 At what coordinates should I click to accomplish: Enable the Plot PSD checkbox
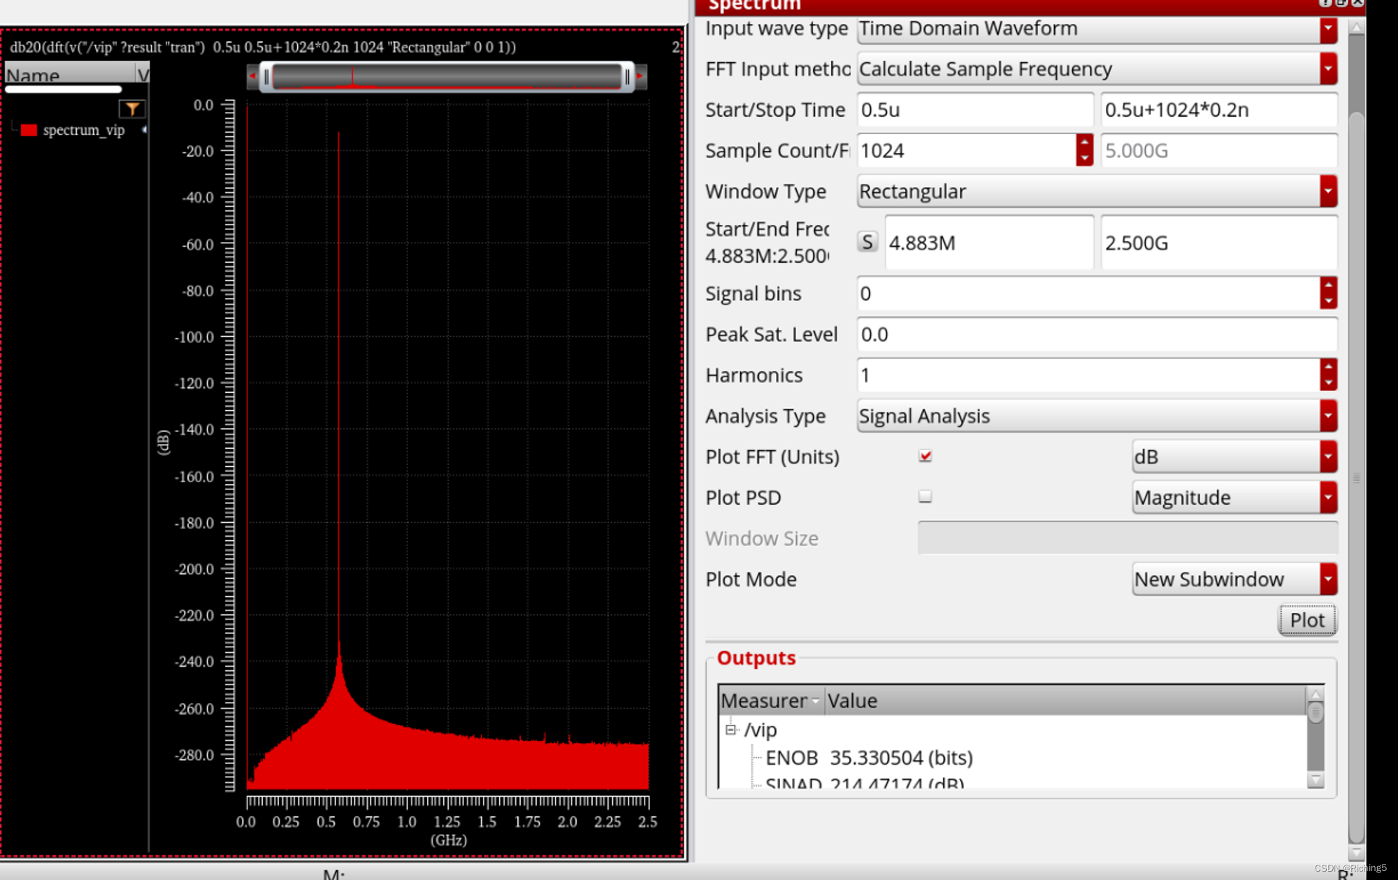click(x=925, y=496)
